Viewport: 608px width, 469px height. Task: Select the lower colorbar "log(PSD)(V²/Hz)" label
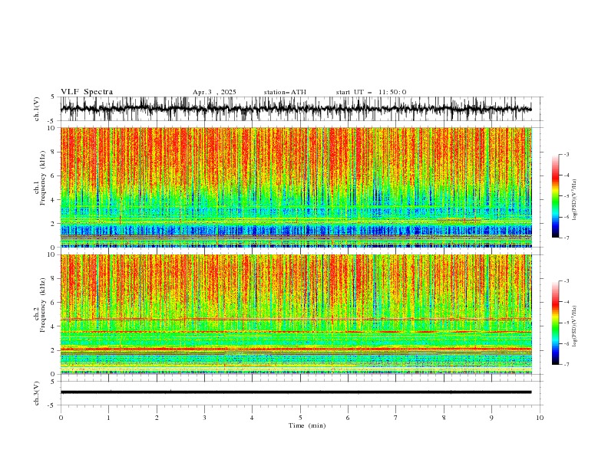point(575,326)
